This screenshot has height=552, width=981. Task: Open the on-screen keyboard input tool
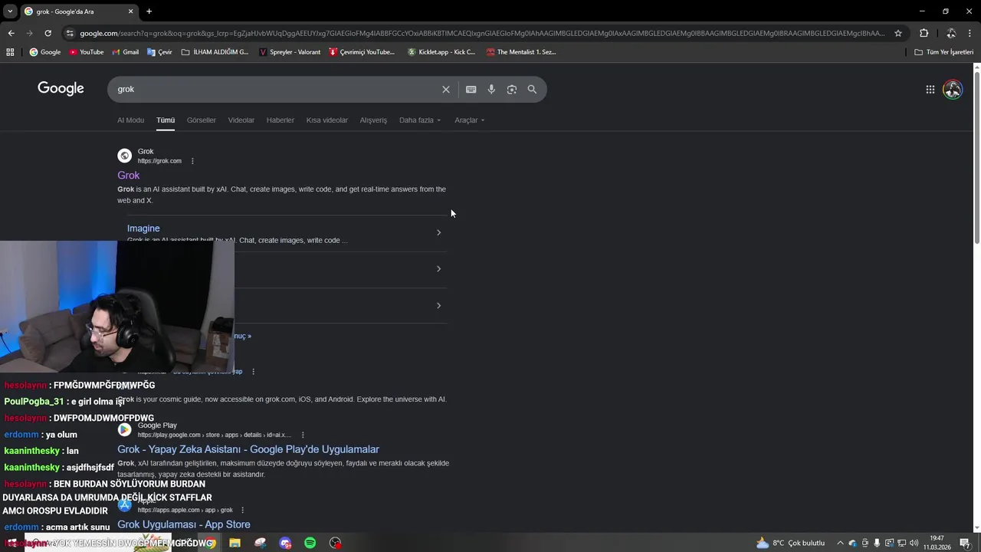point(471,90)
